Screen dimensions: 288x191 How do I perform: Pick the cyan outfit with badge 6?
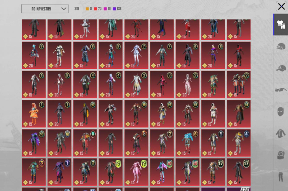click(187, 142)
